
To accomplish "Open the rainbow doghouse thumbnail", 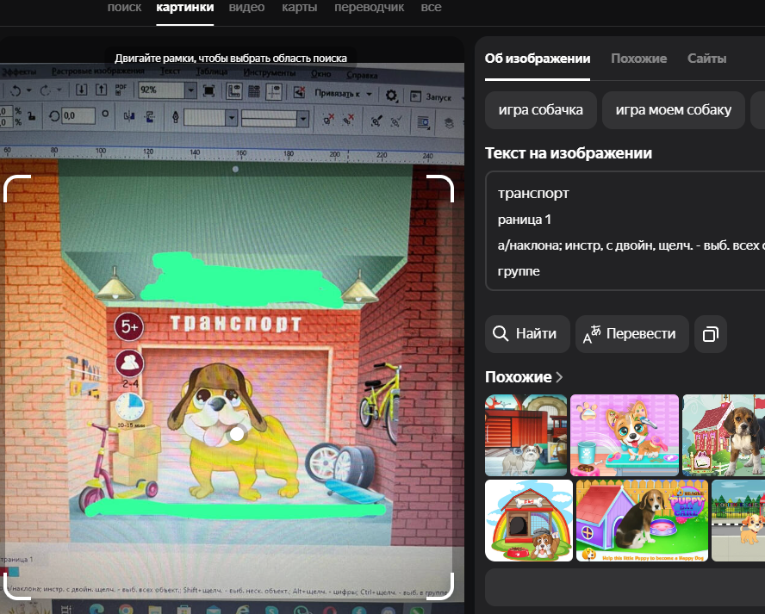I will (x=529, y=520).
